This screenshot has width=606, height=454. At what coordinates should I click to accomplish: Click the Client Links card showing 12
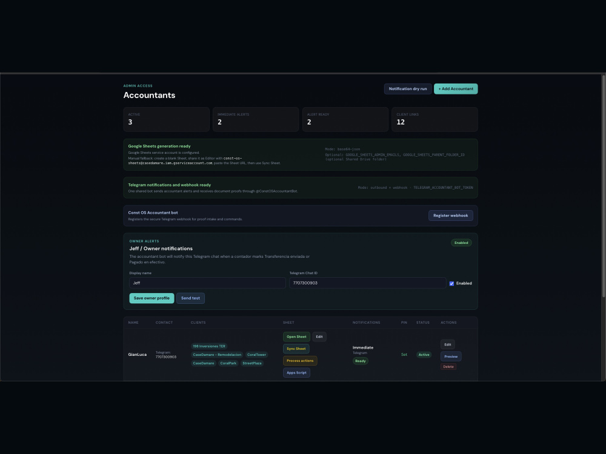(435, 119)
